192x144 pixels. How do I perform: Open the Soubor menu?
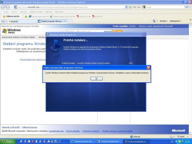point(6,12)
